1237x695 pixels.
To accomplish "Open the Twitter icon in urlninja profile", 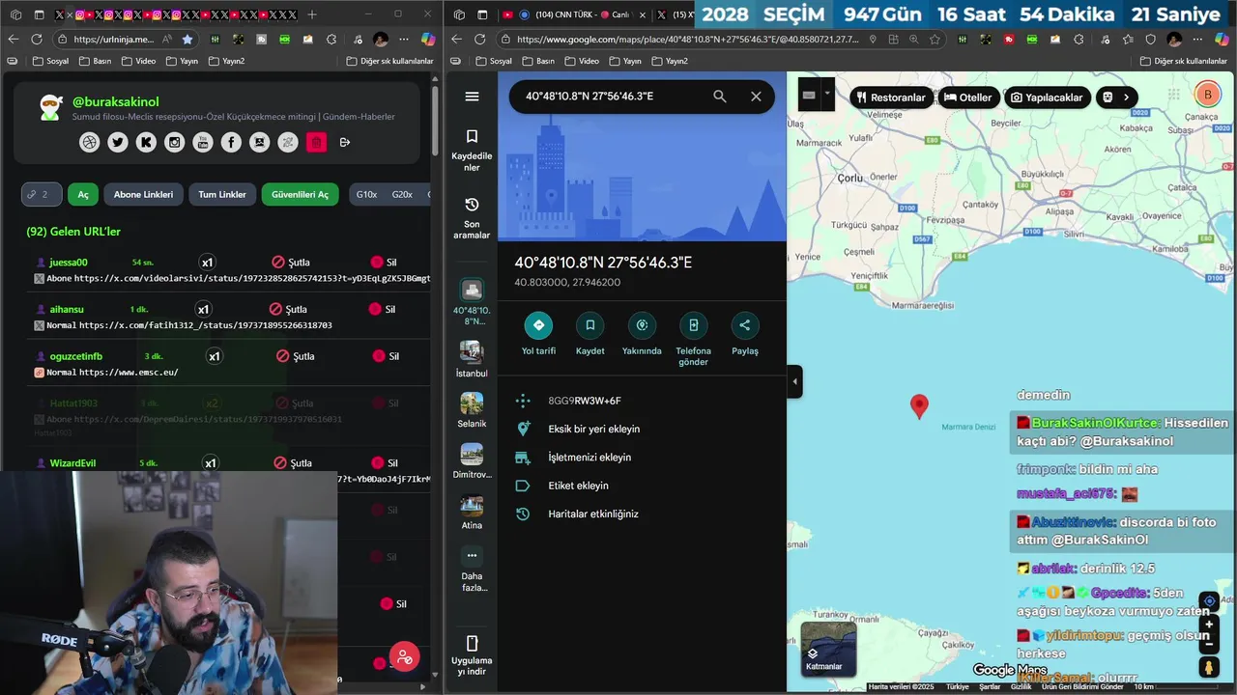I will [118, 142].
